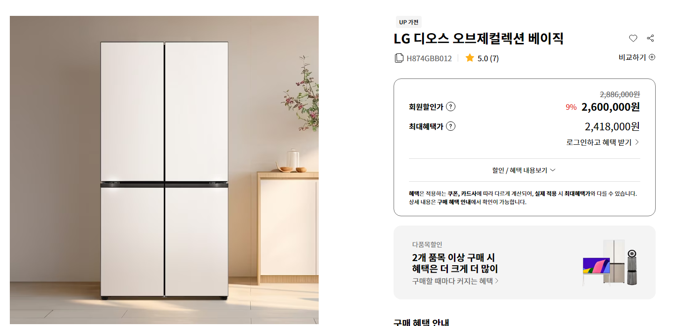Click the share icon beside the heart
The height and width of the screenshot is (326, 680).
(650, 38)
